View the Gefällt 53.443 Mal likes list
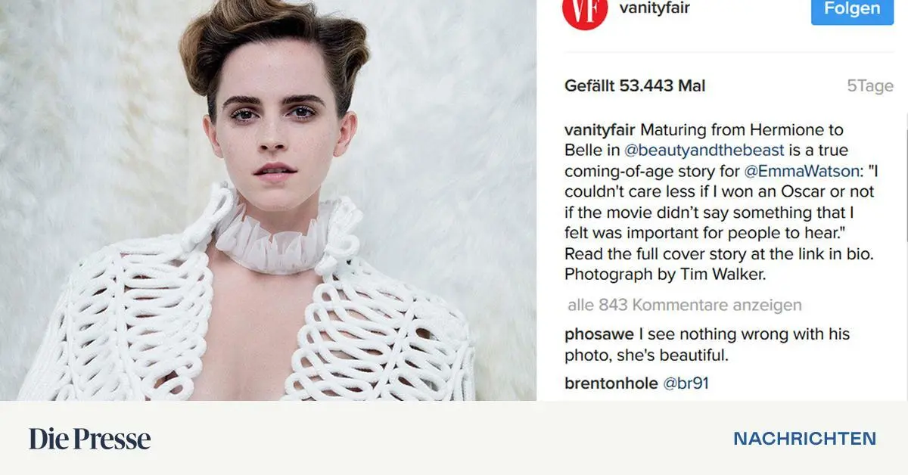908x475 pixels. click(635, 86)
